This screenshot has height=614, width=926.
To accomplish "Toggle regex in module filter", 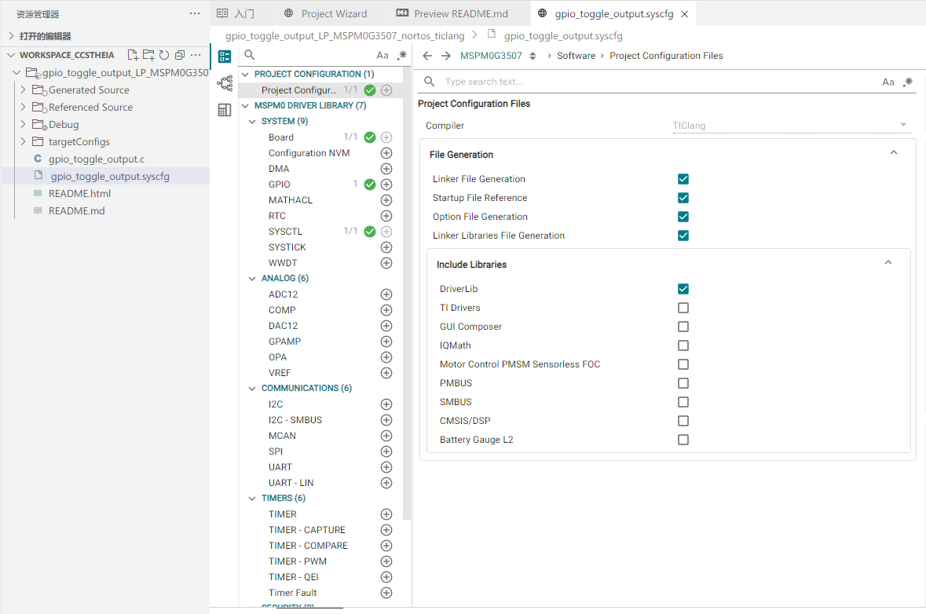I will (x=402, y=55).
